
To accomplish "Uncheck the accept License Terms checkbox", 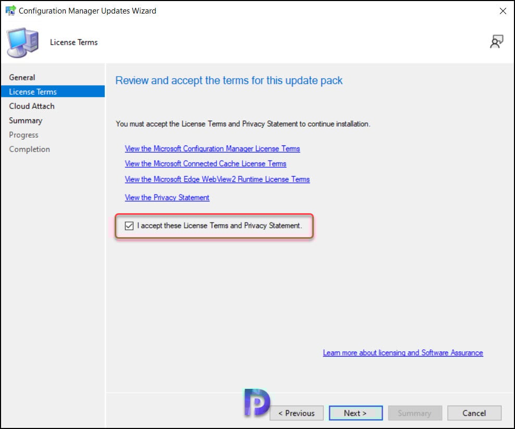I will [129, 226].
